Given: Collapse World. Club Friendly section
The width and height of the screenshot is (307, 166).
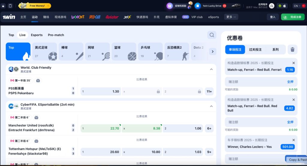Looking at the screenshot, I should 211,69.
